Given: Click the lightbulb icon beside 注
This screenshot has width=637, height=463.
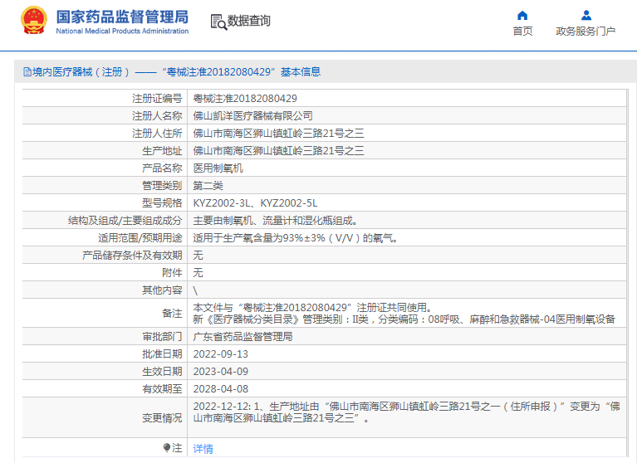Looking at the screenshot, I should pos(167,447).
